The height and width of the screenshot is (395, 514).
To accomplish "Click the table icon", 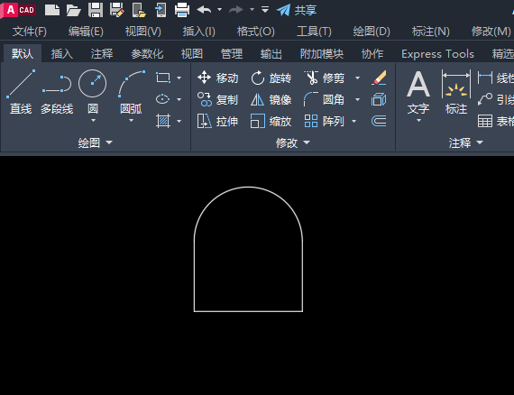I will 485,121.
